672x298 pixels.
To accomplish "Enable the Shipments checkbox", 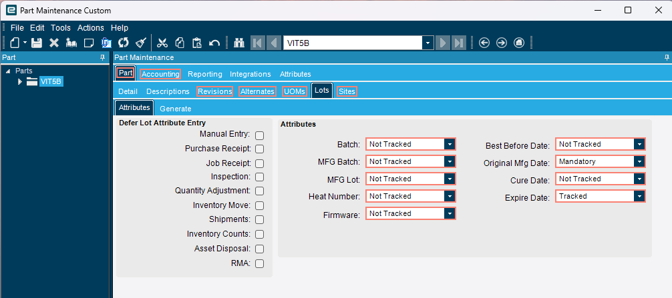I will [x=259, y=220].
